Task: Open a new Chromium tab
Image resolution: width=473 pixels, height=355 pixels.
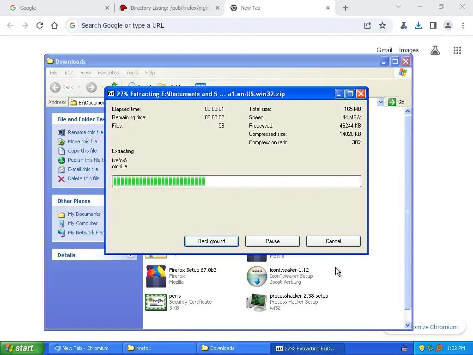Action: pos(346,8)
